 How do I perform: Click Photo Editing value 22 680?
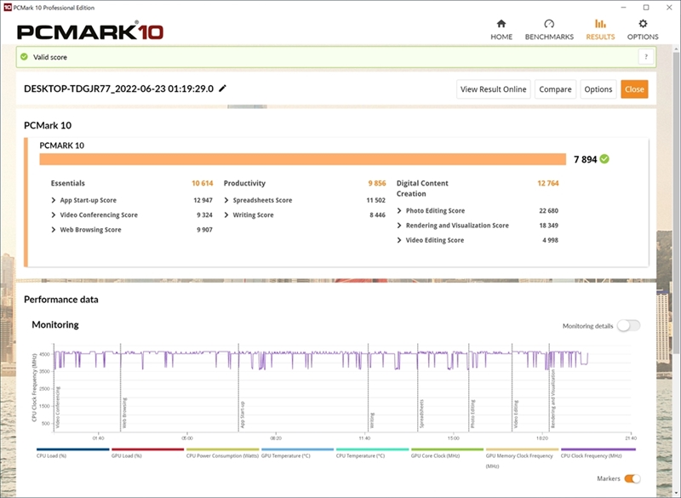pos(548,210)
